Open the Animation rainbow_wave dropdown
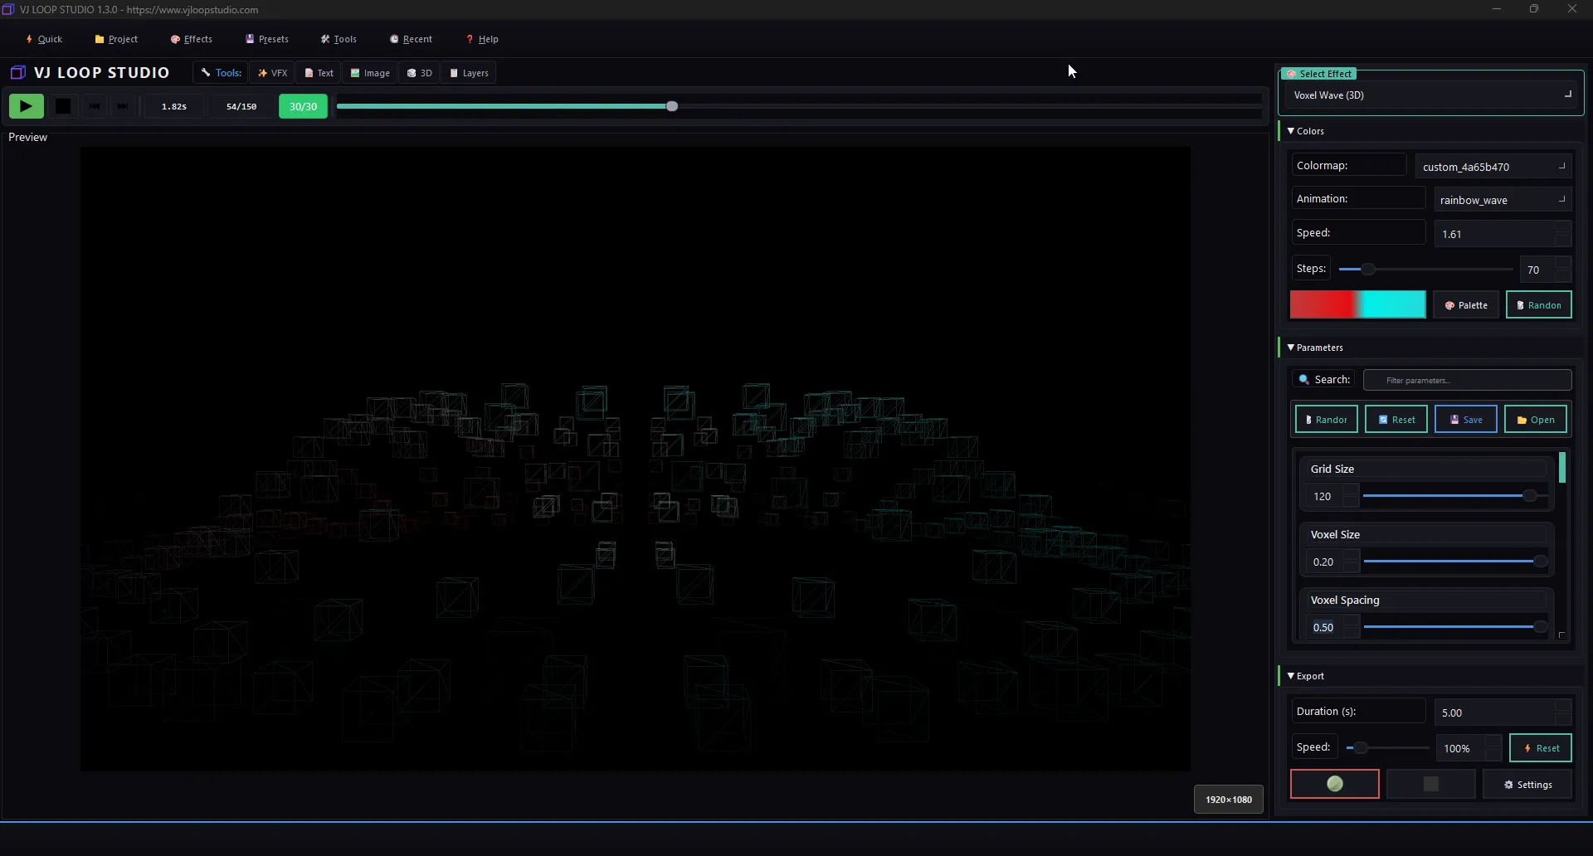This screenshot has width=1593, height=856. click(1503, 200)
